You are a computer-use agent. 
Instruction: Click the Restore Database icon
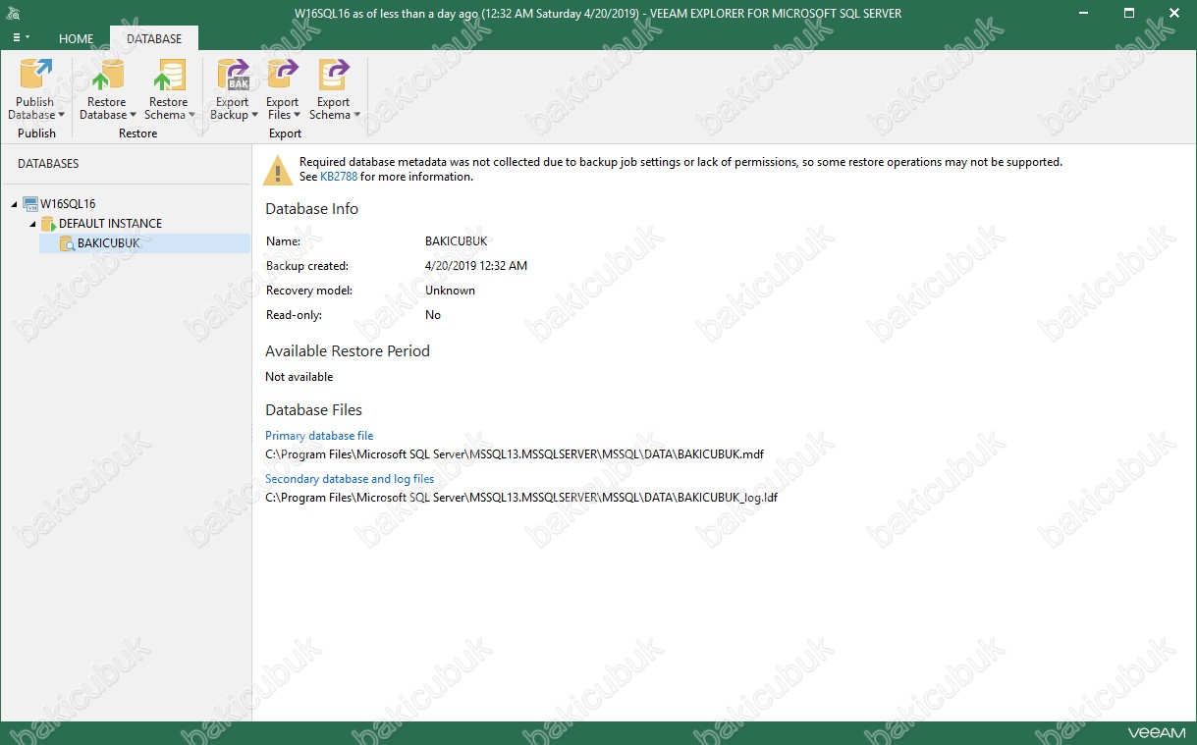106,76
